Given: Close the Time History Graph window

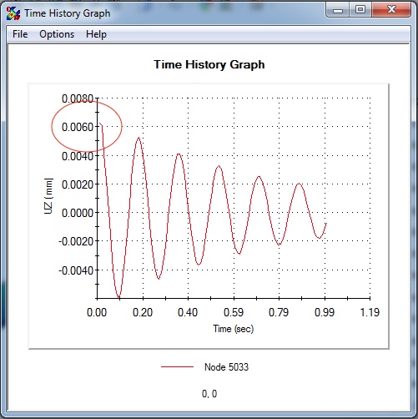Looking at the screenshot, I should click(391, 10).
